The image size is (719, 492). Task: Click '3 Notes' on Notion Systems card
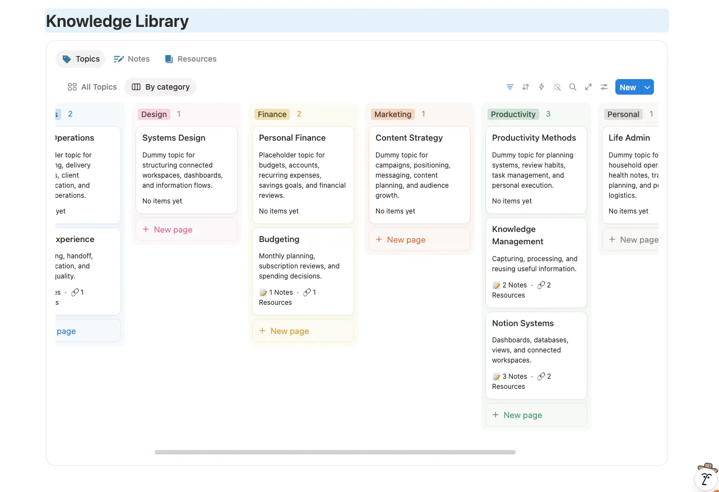(x=514, y=377)
